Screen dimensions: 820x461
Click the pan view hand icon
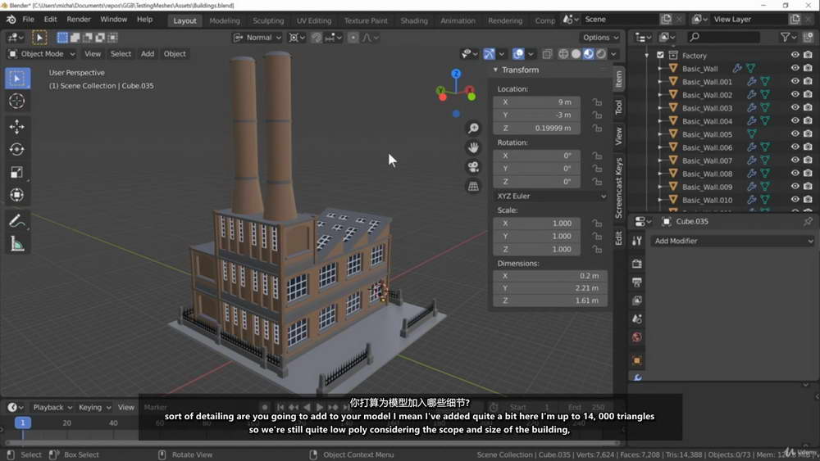point(473,147)
